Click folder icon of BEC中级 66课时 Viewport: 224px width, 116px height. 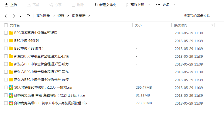click(x=11, y=41)
